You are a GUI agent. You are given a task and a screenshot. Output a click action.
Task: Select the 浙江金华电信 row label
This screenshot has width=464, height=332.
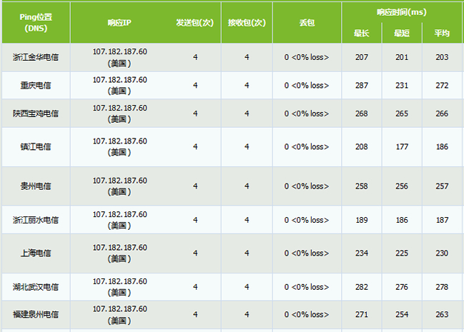[x=35, y=57]
